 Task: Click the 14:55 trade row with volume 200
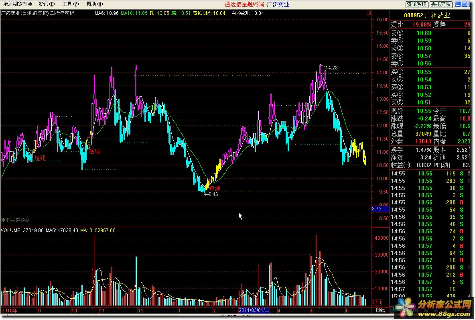tap(430, 202)
